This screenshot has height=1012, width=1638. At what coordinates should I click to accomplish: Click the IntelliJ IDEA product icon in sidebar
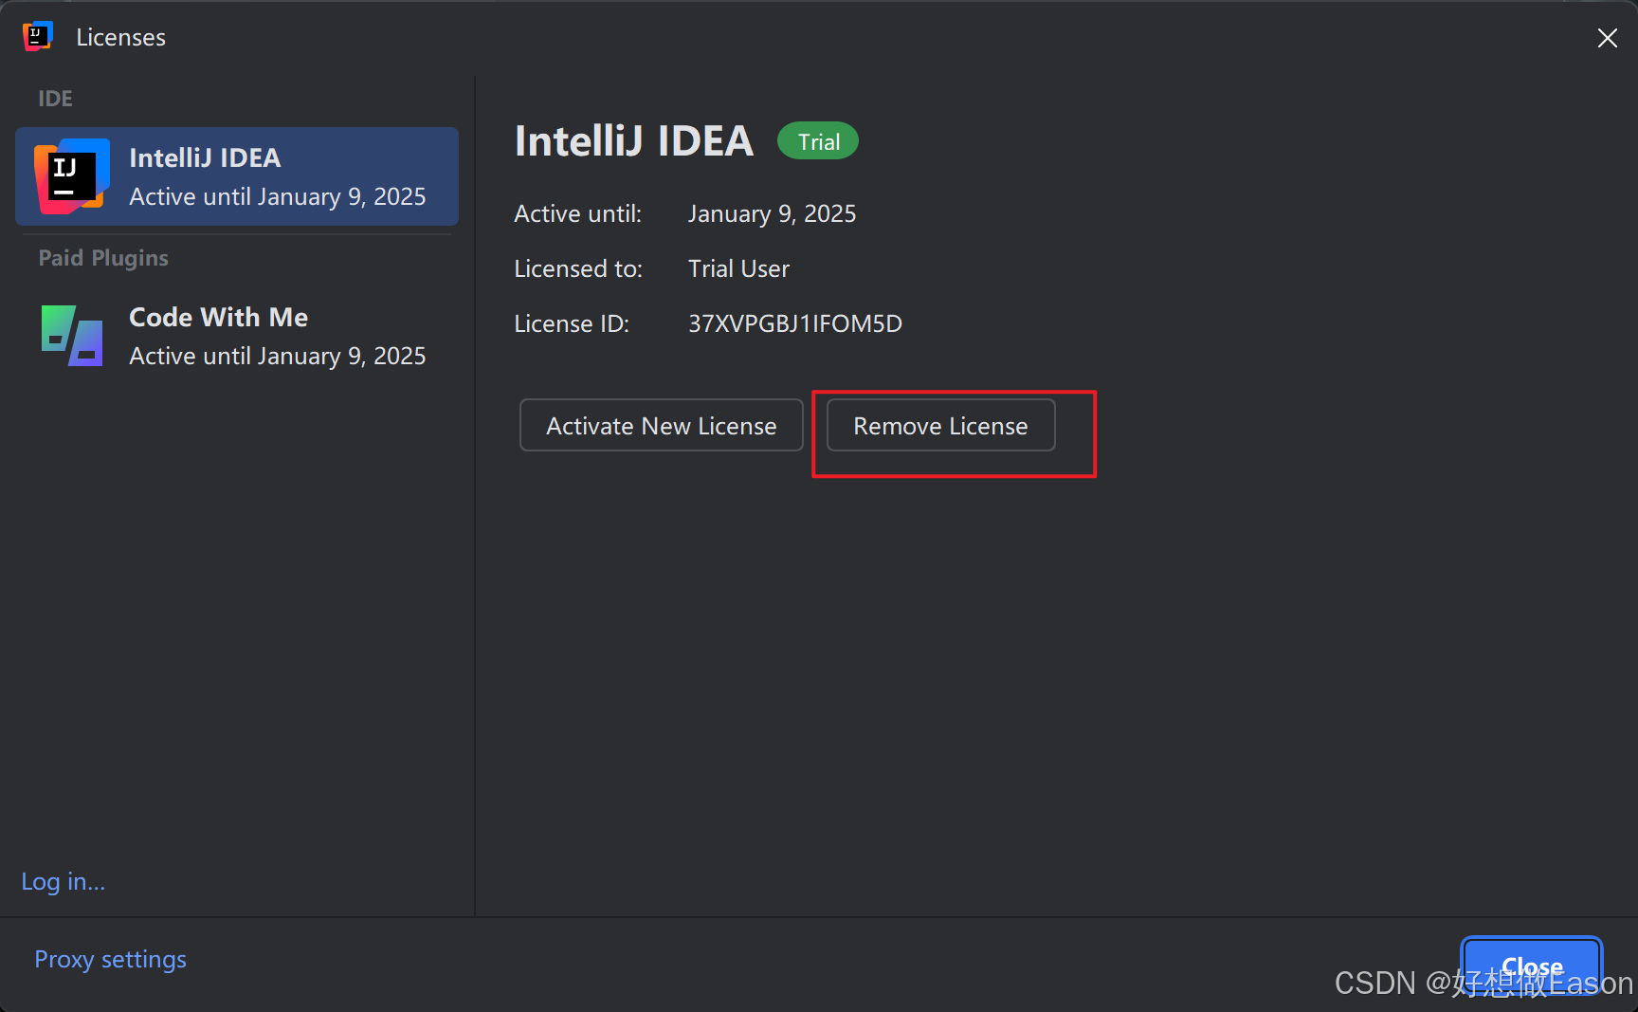(72, 176)
